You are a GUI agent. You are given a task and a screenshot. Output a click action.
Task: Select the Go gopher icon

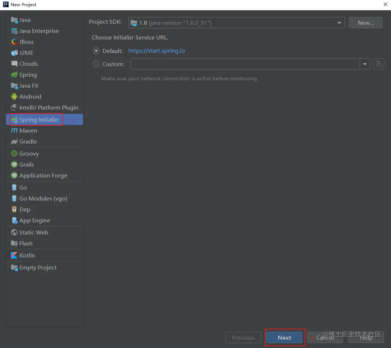(14, 187)
